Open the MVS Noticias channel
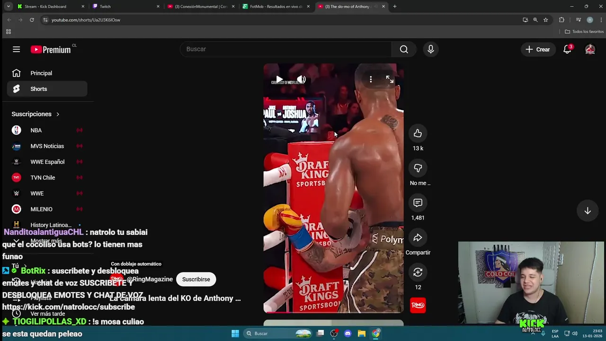Viewport: 606px width, 341px height. click(47, 146)
